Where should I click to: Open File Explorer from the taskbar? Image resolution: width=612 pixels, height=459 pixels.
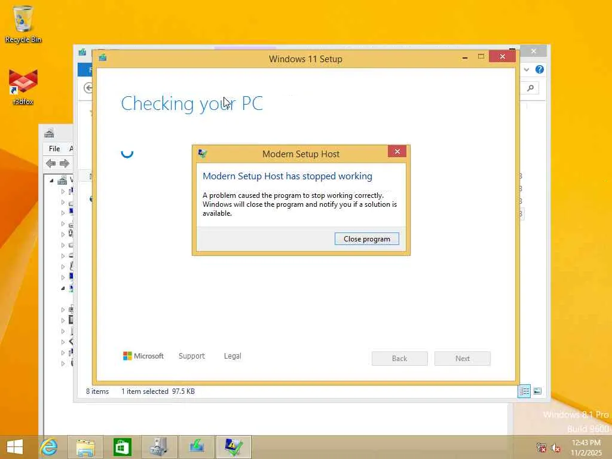coord(85,447)
